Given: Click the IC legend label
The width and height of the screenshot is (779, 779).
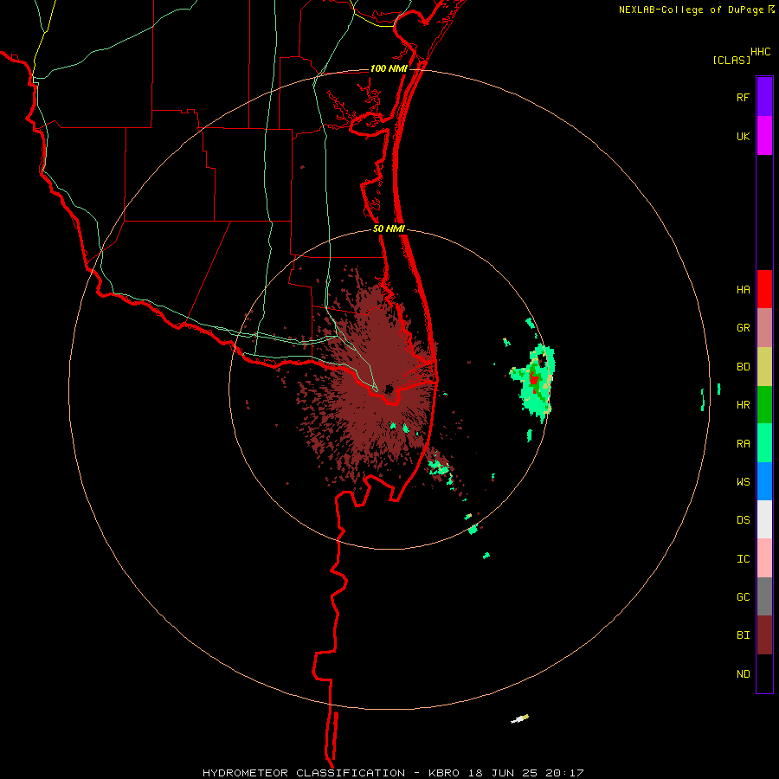Looking at the screenshot, I should [743, 559].
